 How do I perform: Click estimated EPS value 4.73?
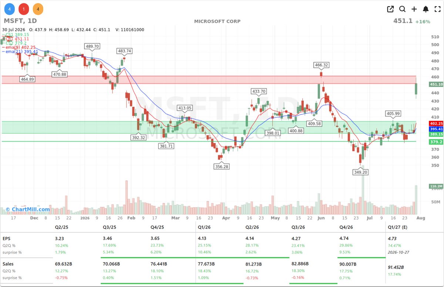392,239
